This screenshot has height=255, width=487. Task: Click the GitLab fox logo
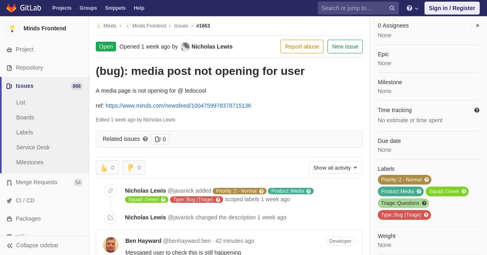[x=11, y=8]
